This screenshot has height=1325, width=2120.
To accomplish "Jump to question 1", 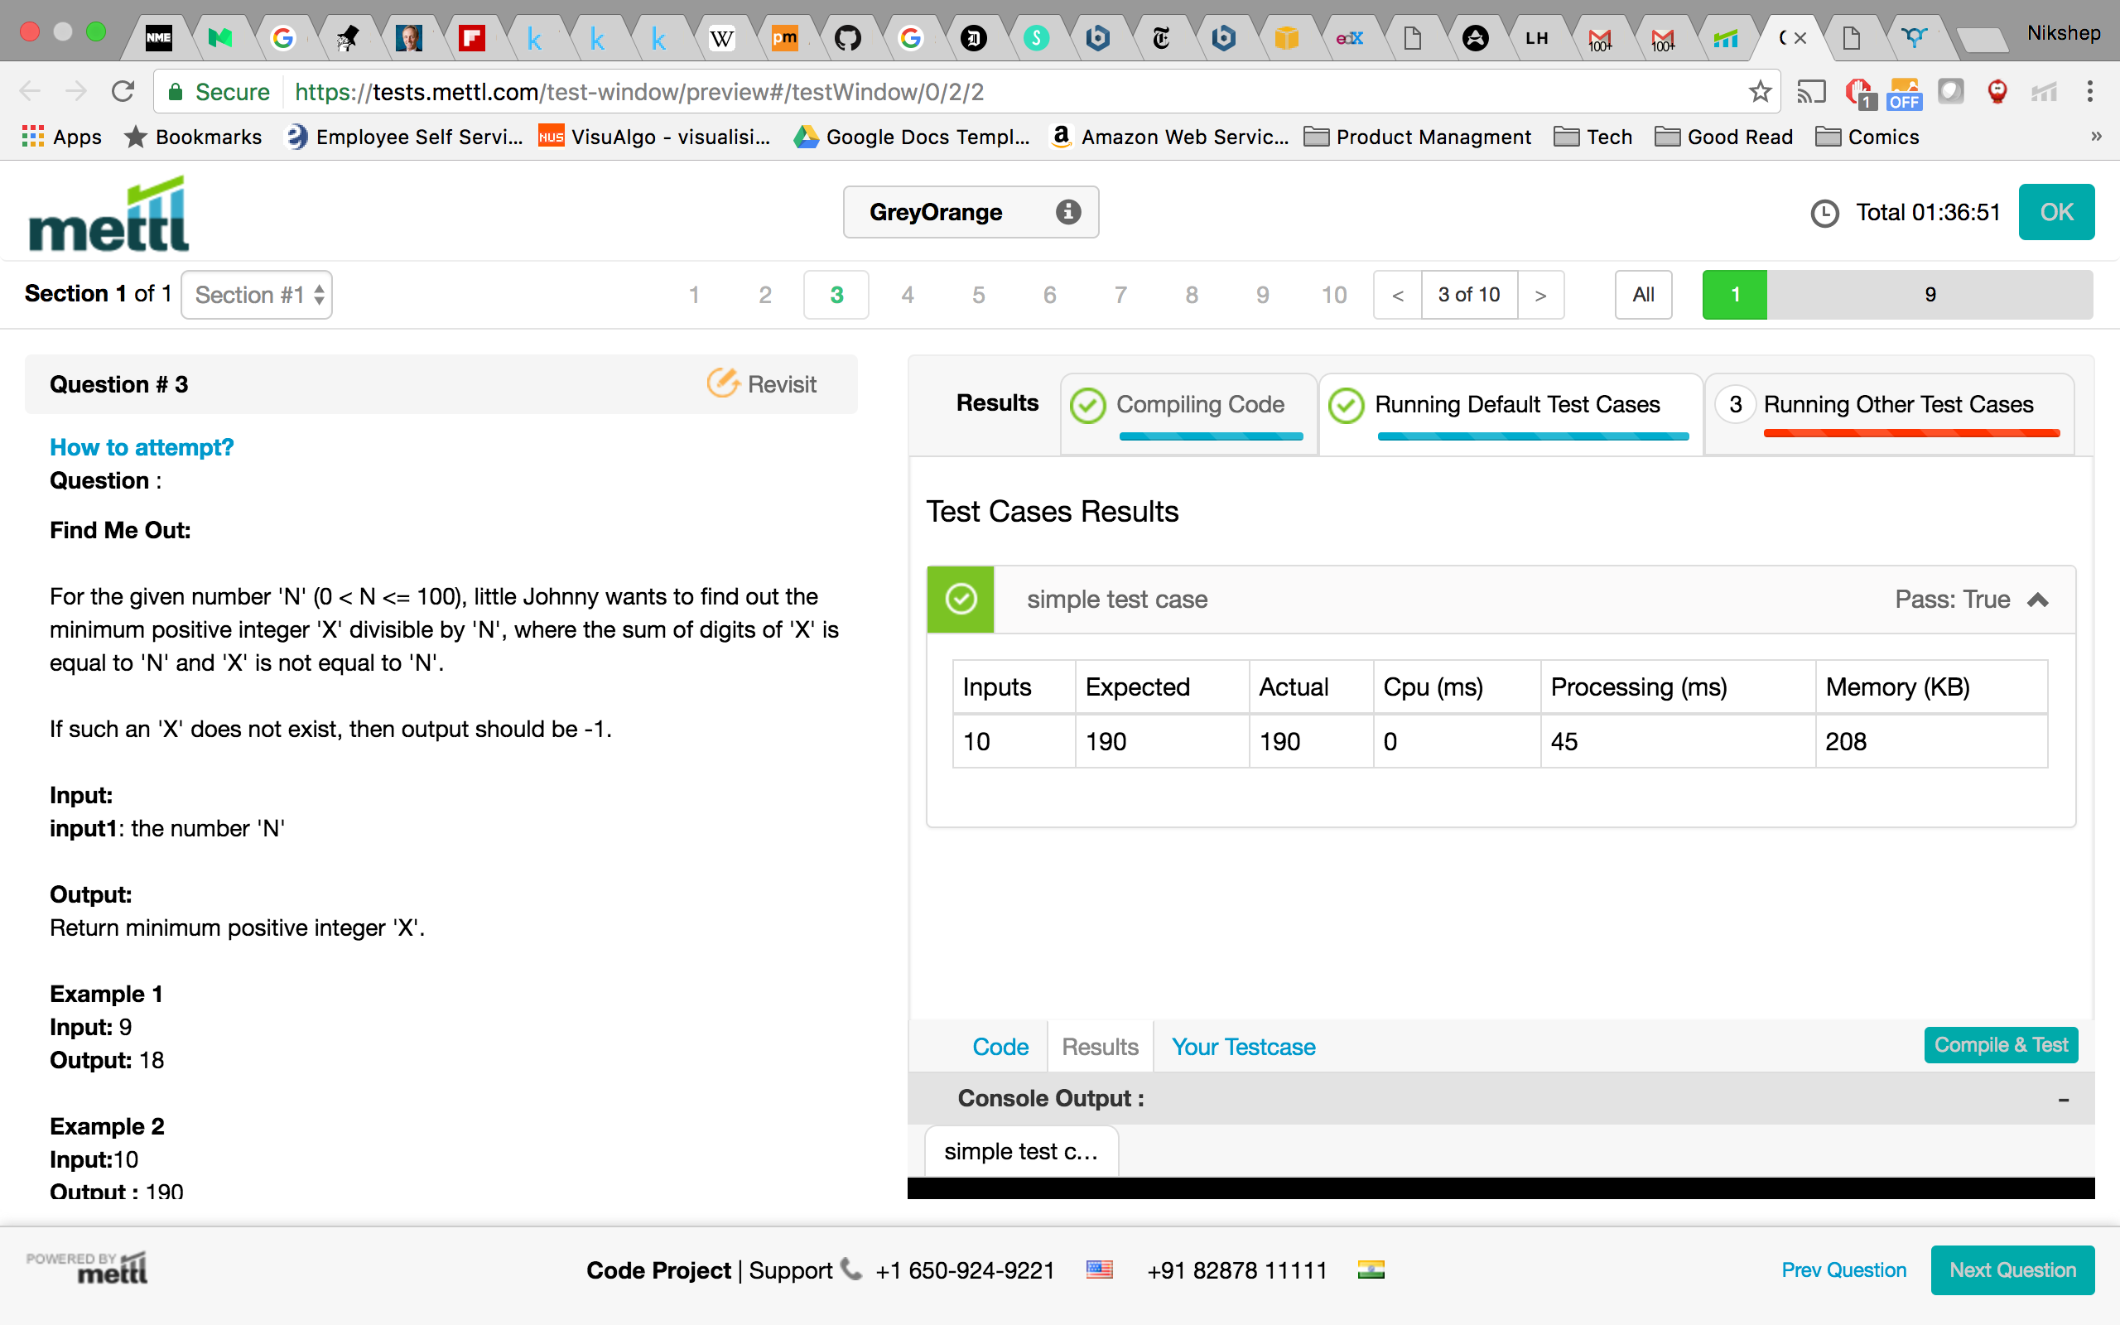I will [694, 296].
